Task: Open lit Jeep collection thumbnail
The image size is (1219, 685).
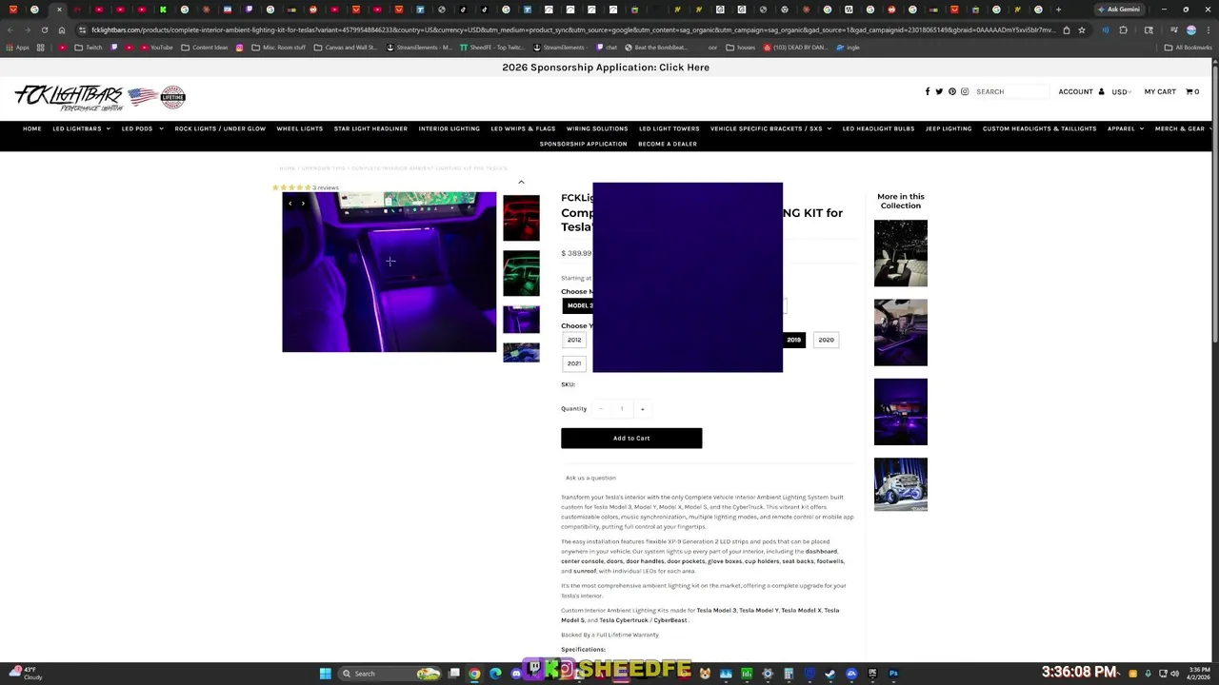Action: click(901, 484)
